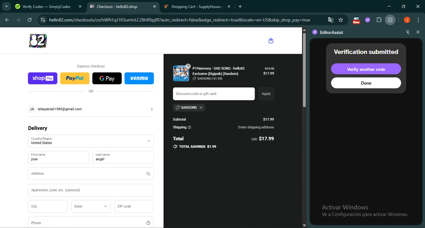Click the browser address bar URL
425x228 pixels.
pos(180,20)
